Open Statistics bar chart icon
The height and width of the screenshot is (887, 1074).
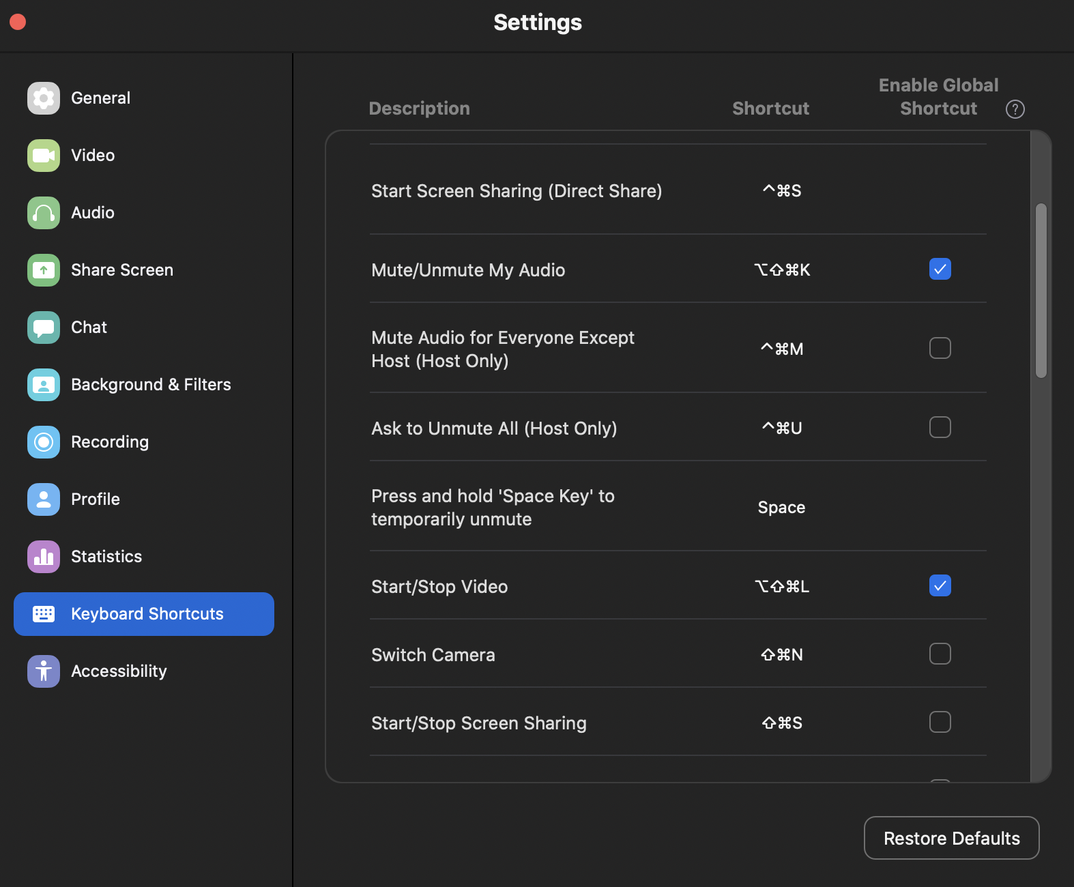pos(44,557)
